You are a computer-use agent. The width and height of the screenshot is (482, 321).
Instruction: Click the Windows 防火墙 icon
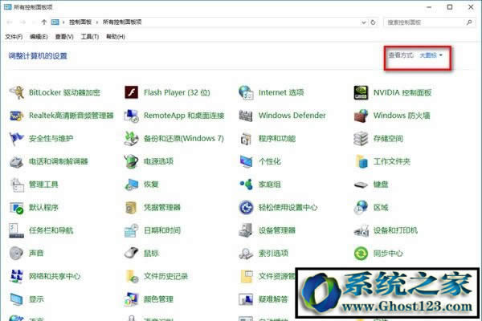click(x=361, y=116)
